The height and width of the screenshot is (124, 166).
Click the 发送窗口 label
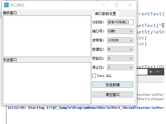pos(10,60)
